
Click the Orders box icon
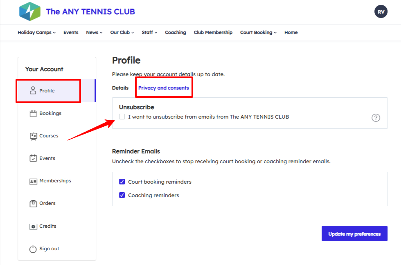tap(33, 203)
